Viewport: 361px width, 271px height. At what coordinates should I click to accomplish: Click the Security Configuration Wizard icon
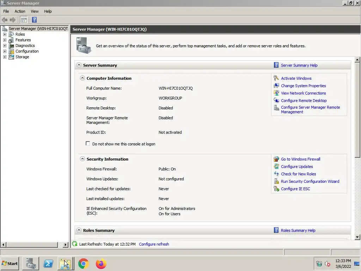(276, 181)
